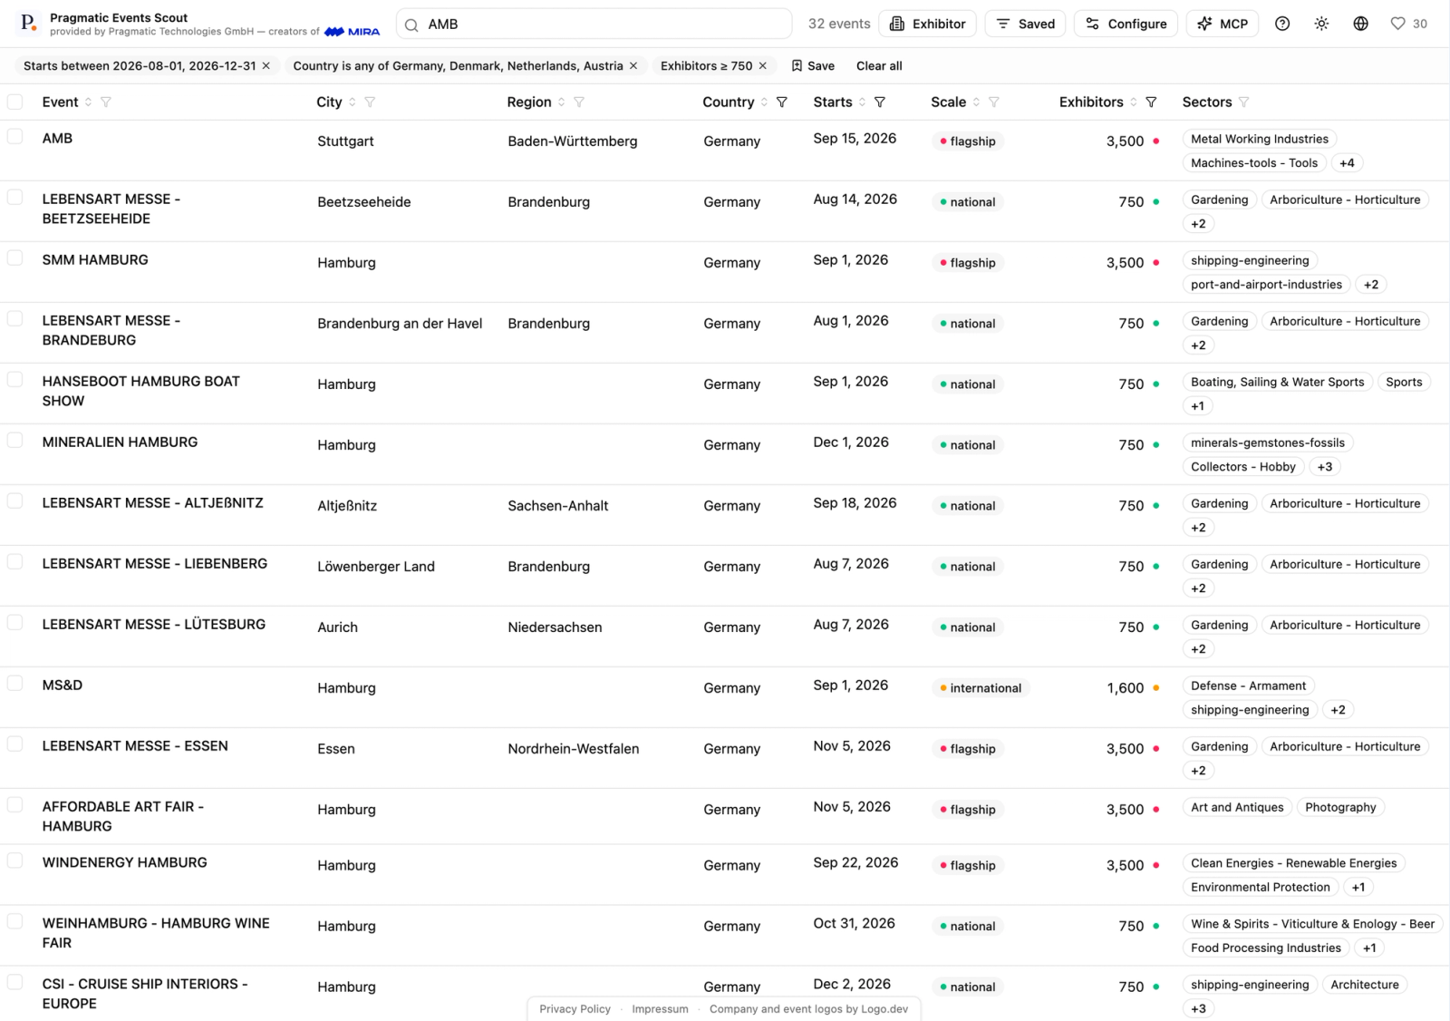
Task: Check the WINDENERGY HAMBURG row checkbox
Action: click(x=15, y=861)
